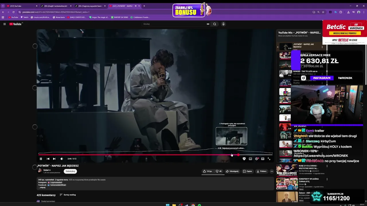The height and width of the screenshot is (206, 367).
Task: Open Cobblemon Freedo... bookmark
Action: [x=140, y=17]
